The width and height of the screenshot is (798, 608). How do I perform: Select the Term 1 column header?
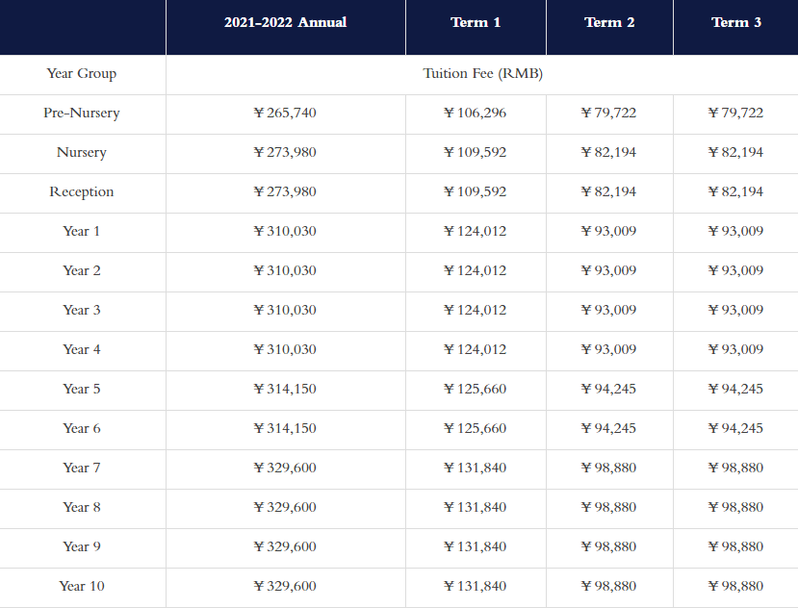pos(476,22)
